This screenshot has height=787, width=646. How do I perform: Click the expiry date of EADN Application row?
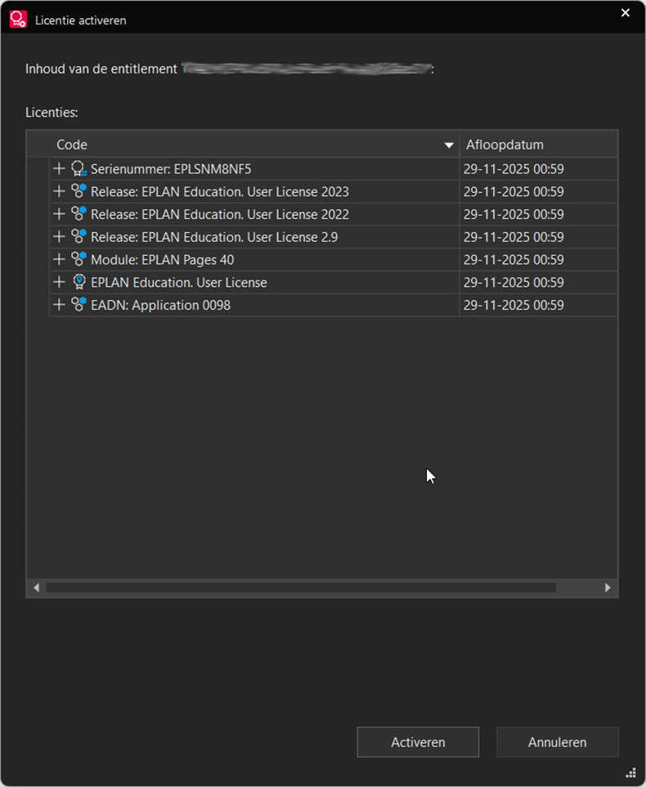[514, 305]
